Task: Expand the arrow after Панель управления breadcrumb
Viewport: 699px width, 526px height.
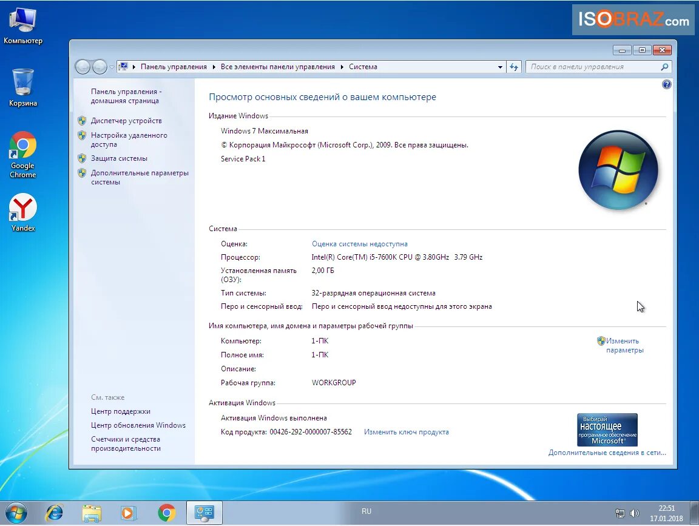Action: coord(214,67)
